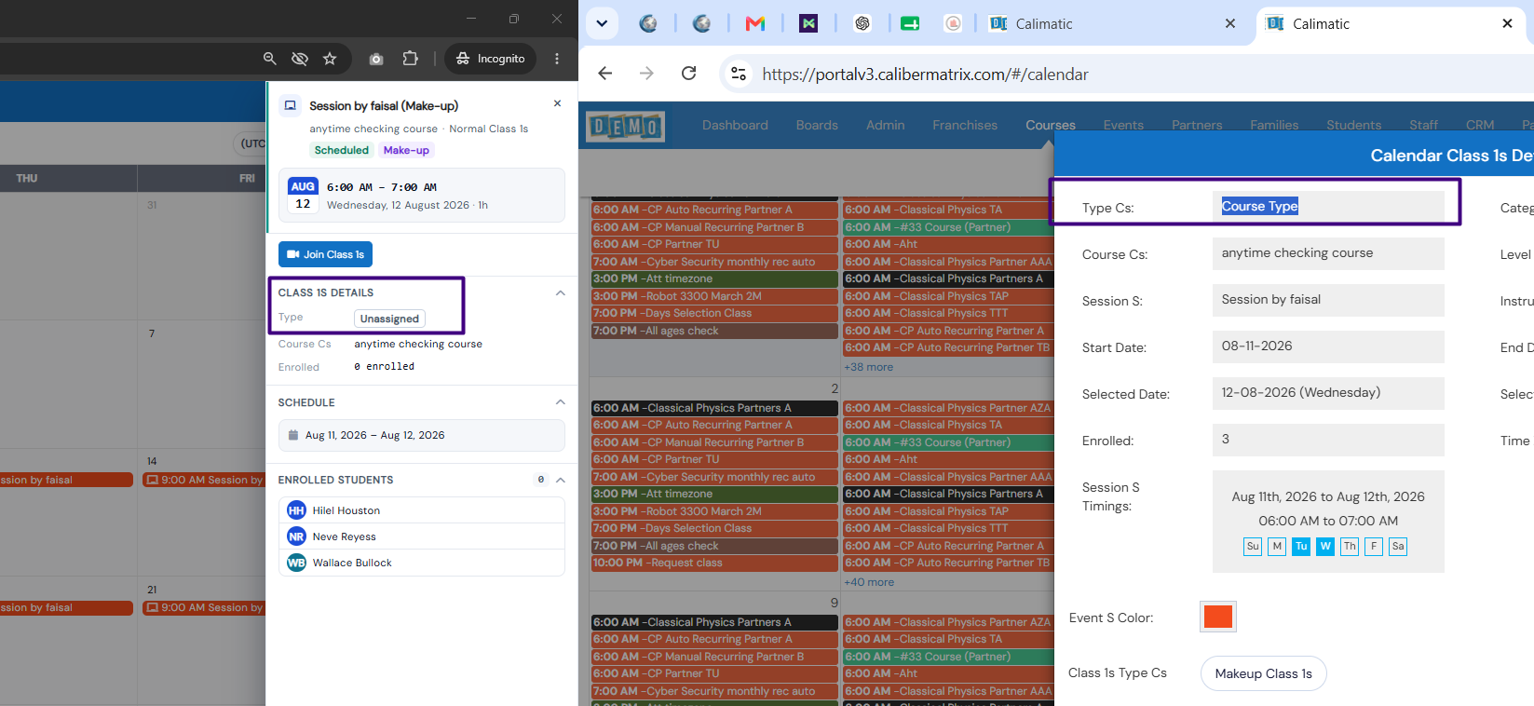The image size is (1534, 706).
Task: Click the HH avatar for Hilel Houston
Action: point(296,510)
